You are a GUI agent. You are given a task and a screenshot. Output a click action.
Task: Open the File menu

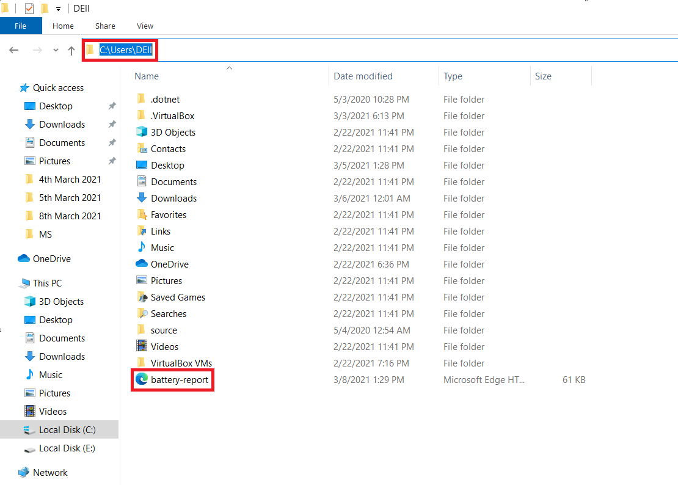tap(21, 26)
